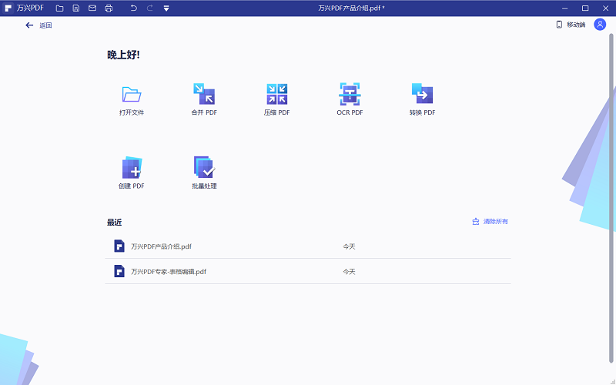Screen dimensions: 616x385
Task: Open the 转换 PDF convert tool
Action: pos(422,95)
